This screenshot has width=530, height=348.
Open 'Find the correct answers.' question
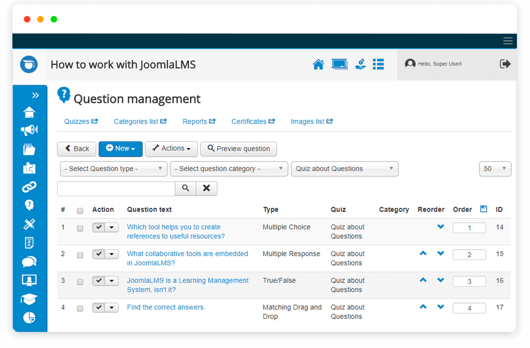166,307
